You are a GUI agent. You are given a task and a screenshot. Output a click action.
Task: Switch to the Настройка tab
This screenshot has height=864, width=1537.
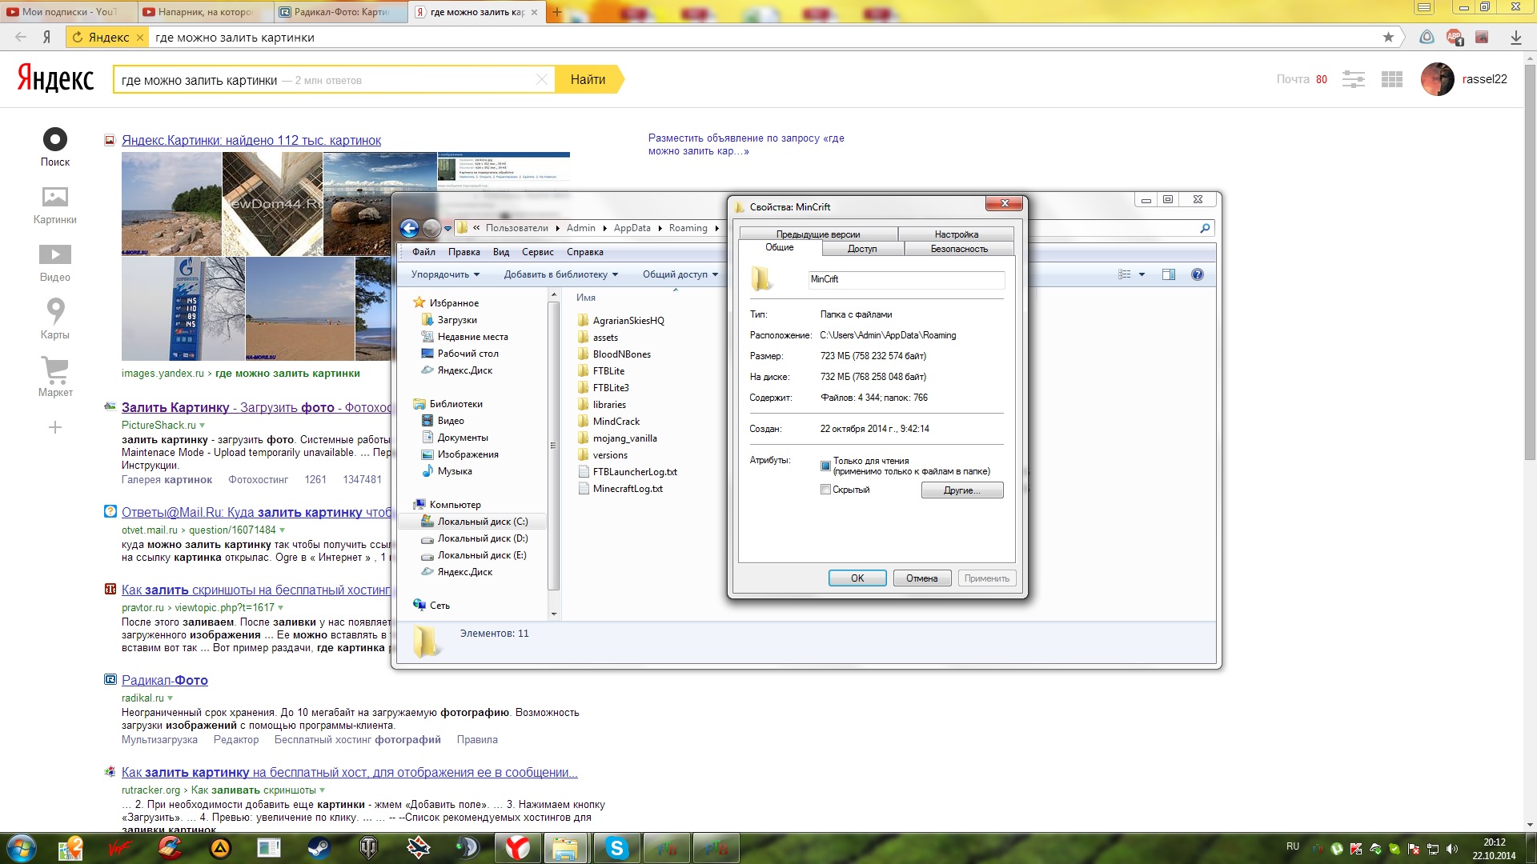coord(957,234)
